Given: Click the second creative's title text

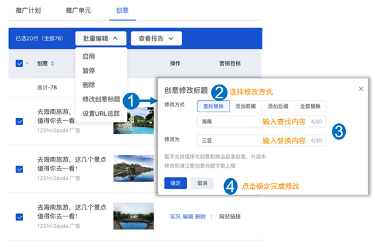Looking at the screenshot, I should pos(72,164).
